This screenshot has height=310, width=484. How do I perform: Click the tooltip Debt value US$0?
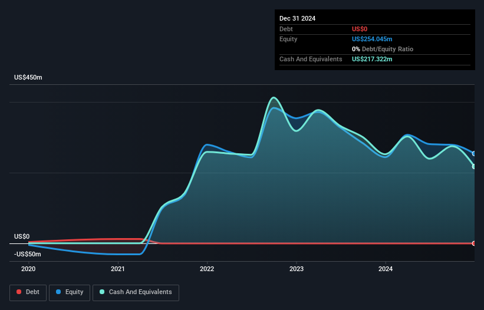point(360,29)
